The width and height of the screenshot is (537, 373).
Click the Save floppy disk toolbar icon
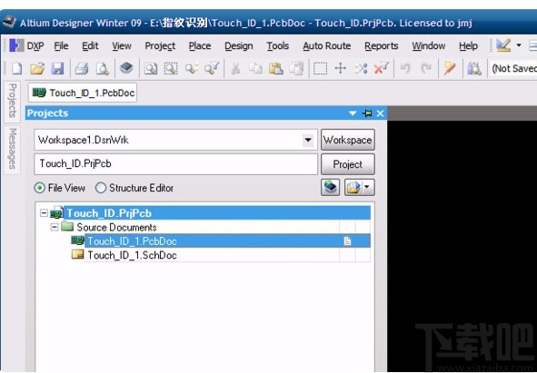pyautogui.click(x=57, y=68)
